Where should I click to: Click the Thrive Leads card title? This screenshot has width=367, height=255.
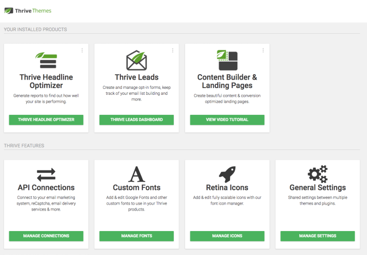click(x=137, y=77)
